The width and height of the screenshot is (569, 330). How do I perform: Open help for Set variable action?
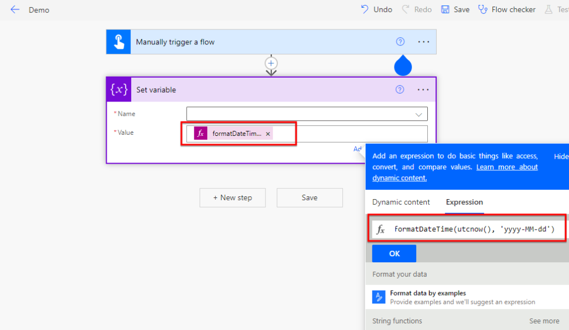400,89
